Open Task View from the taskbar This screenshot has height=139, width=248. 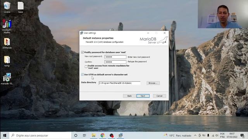point(84,136)
